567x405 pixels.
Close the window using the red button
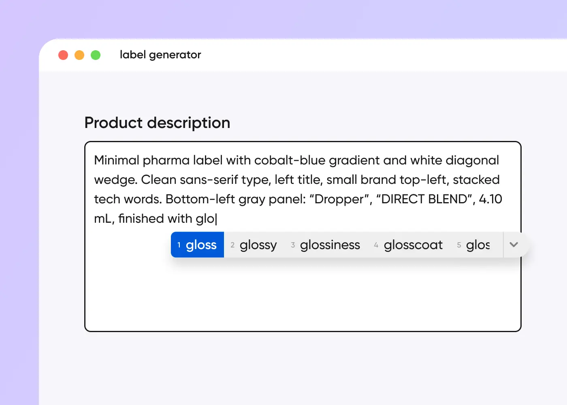click(x=63, y=55)
